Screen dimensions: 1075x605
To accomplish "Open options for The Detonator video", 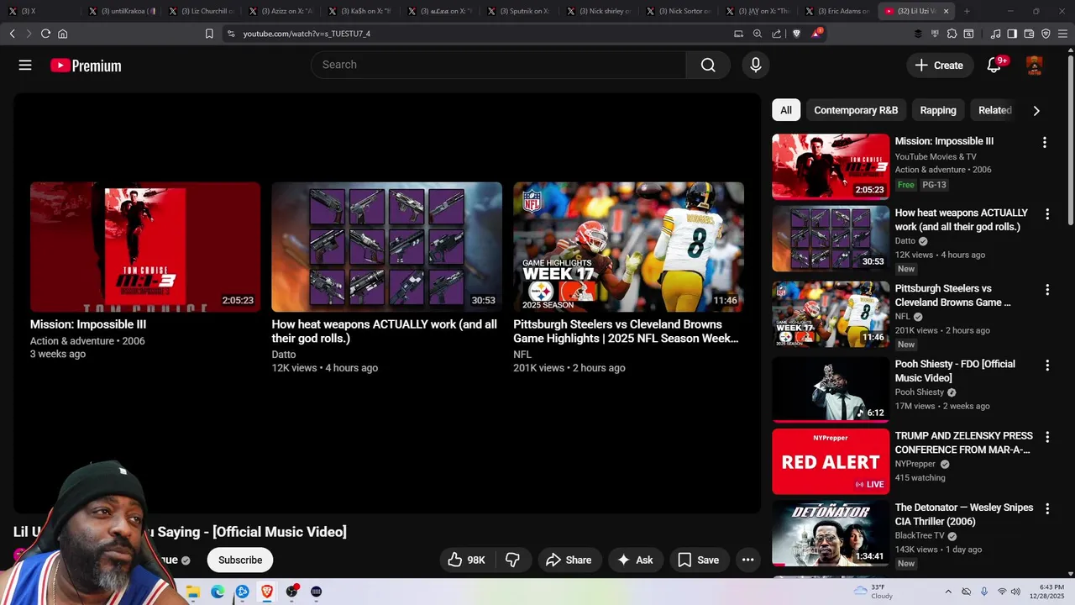I will [1046, 509].
